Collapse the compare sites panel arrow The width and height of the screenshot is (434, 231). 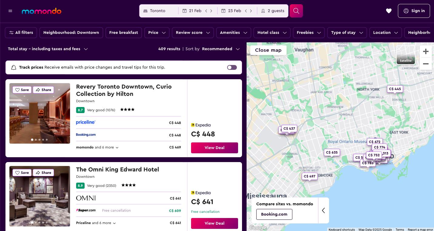323,210
